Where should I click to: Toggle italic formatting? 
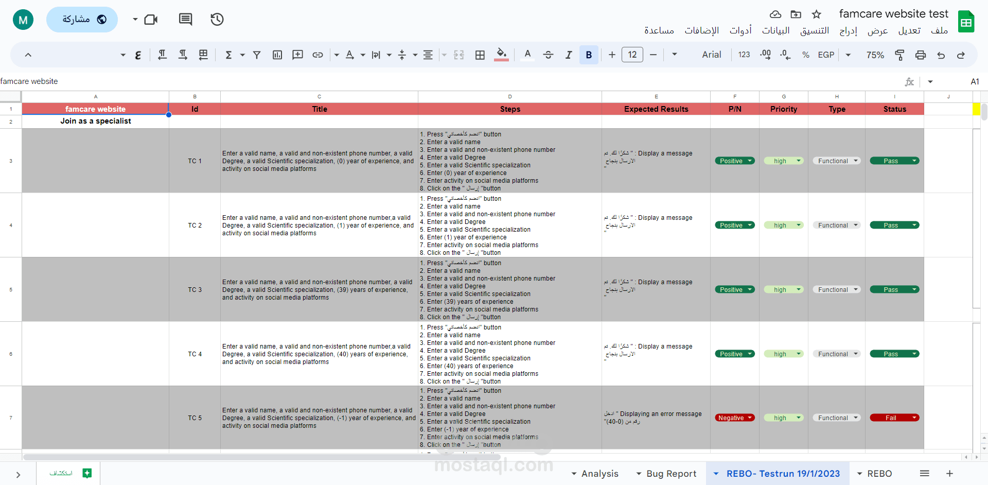pos(569,55)
